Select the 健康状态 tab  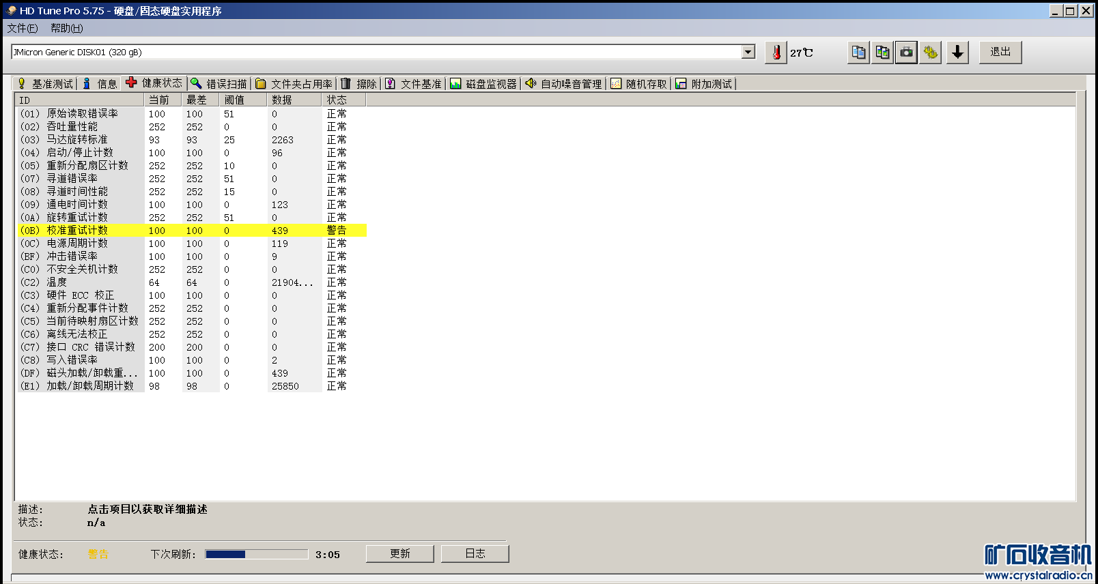tap(154, 83)
